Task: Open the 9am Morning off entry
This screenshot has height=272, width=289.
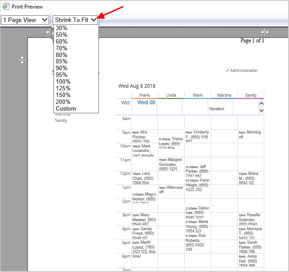Action: (x=250, y=134)
